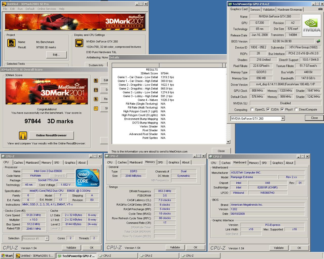Click the magnifier icon in Overall Score window
The height and width of the screenshot is (259, 324).
tap(96, 108)
